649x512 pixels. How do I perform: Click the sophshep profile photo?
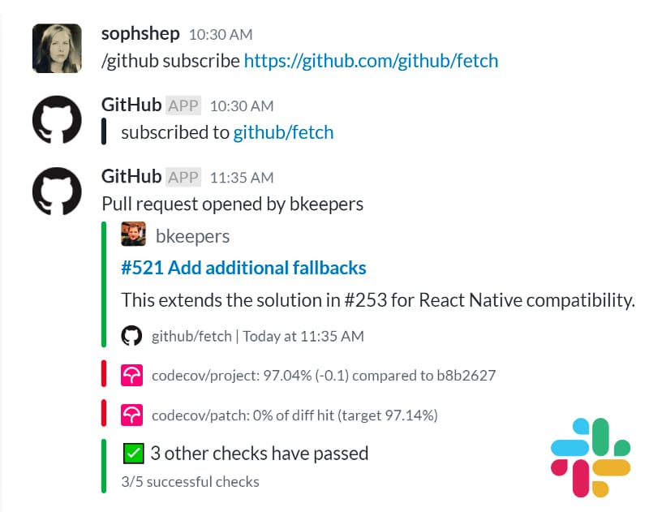tap(56, 49)
